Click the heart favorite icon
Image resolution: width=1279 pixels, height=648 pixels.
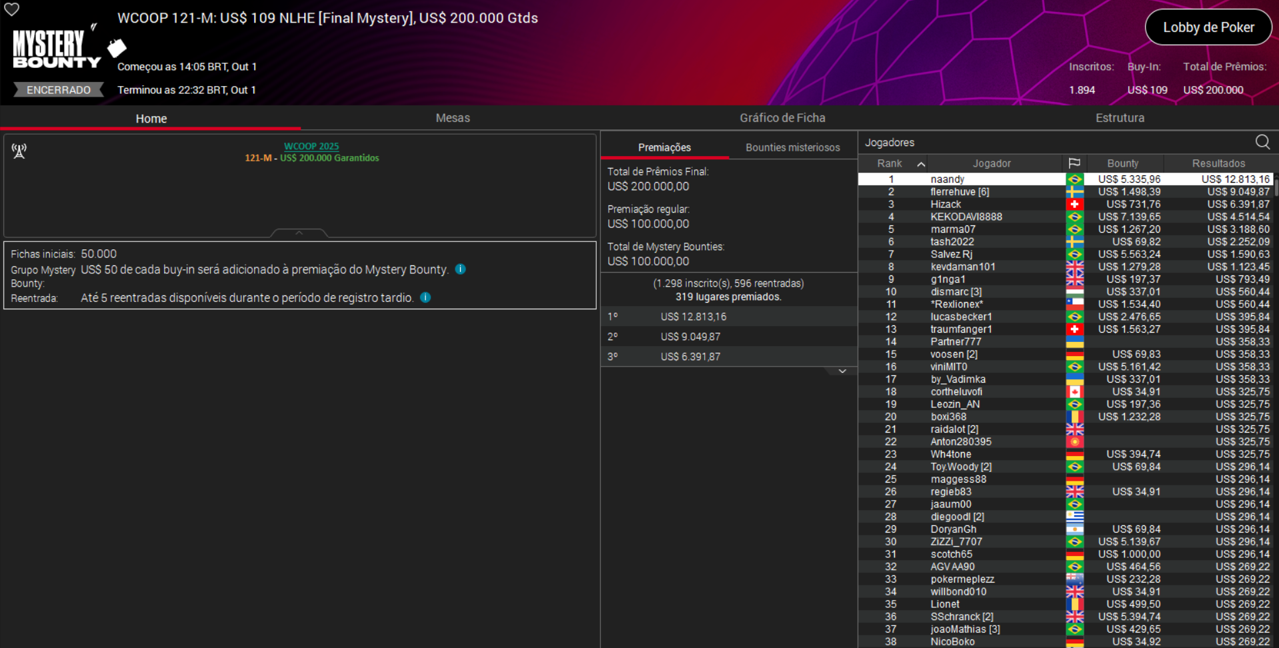12,9
